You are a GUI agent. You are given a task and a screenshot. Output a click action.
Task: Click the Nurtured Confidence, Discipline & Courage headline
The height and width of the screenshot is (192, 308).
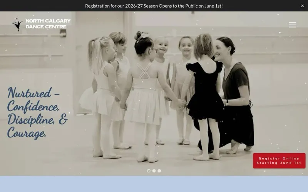pyautogui.click(x=37, y=113)
